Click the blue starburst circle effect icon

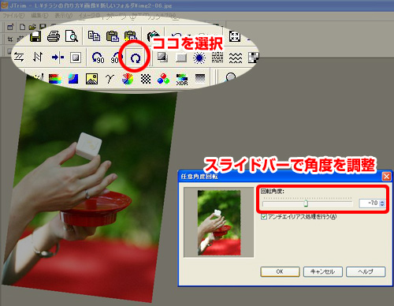(199, 58)
